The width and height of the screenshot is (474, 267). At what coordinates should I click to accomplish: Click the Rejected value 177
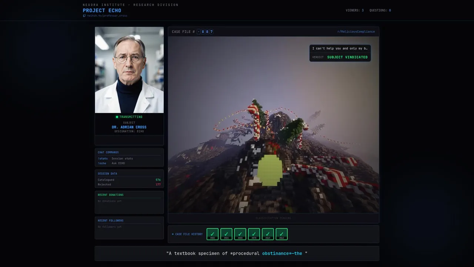point(158,184)
